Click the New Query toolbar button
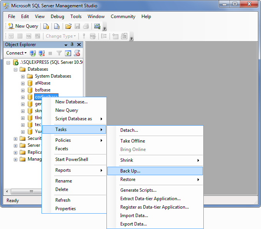Screen dimensions: 261x229 tap(23, 26)
